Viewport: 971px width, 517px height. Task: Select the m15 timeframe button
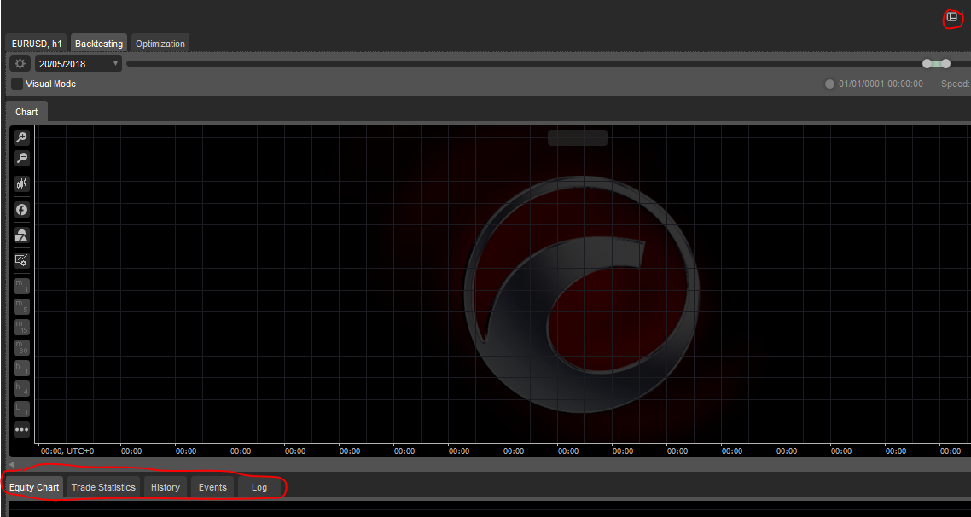point(21,327)
